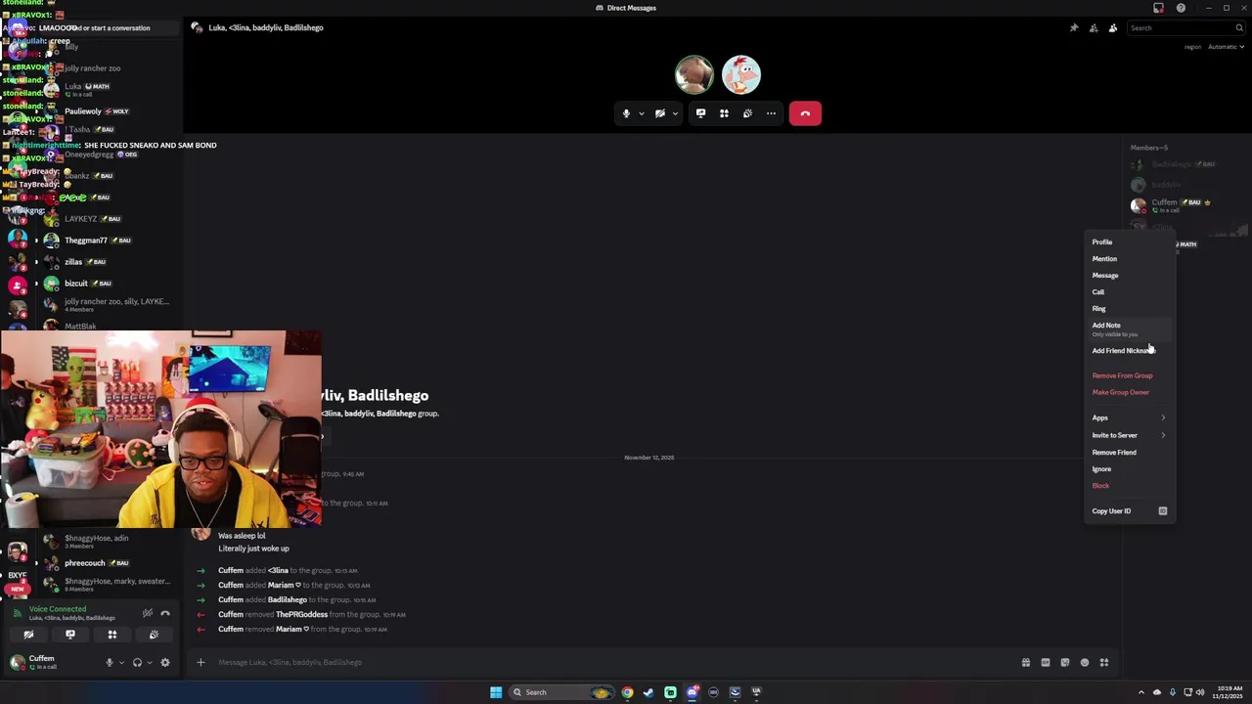Copy User ID from context menu
The width and height of the screenshot is (1252, 704).
coord(1130,510)
